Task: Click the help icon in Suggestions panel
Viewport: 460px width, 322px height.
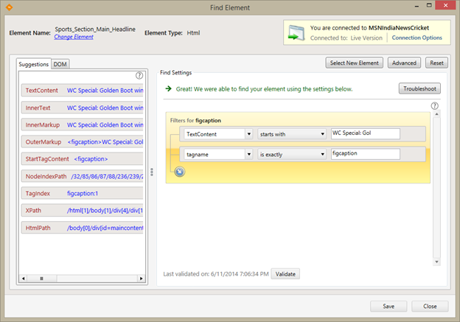Action: pos(139,75)
